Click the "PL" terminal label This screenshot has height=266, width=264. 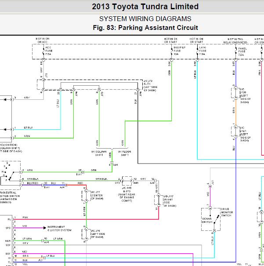[x=9, y=219]
